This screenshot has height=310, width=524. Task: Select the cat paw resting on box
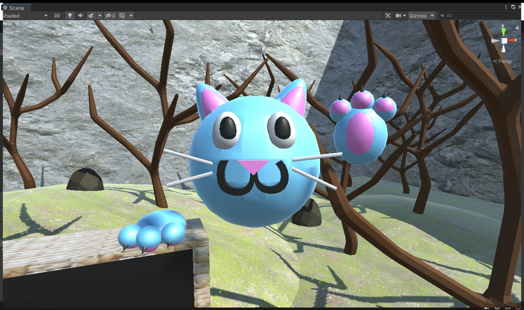[152, 231]
